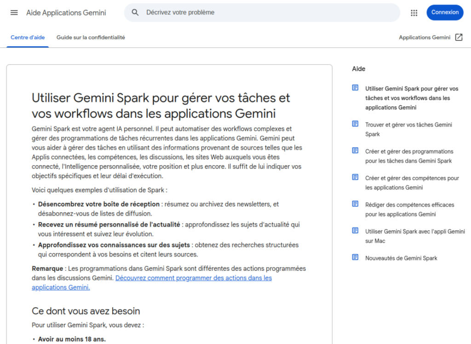This screenshot has height=344, width=471.
Task: Open Trouver et gérer vos tâches Gemini Spark
Action: pos(408,130)
